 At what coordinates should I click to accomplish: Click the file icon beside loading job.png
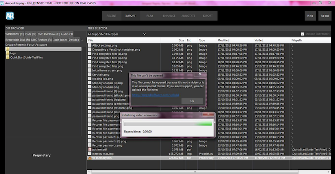[x=90, y=79]
